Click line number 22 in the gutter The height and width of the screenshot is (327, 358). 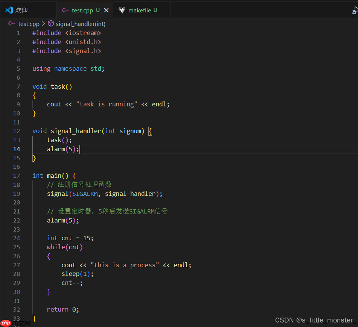(x=17, y=221)
